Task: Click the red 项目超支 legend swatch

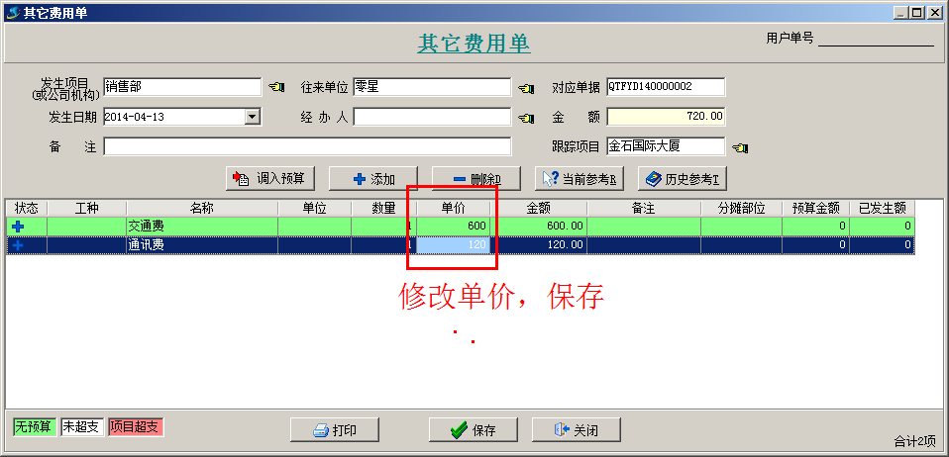Action: (136, 426)
